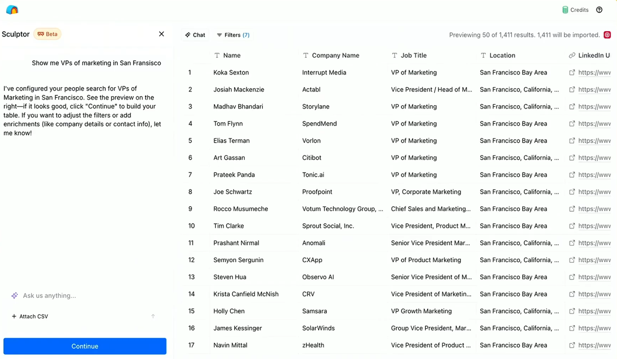This screenshot has width=617, height=359.
Task: Open Tim Clarke's LinkedIn URL link
Action: [594, 226]
